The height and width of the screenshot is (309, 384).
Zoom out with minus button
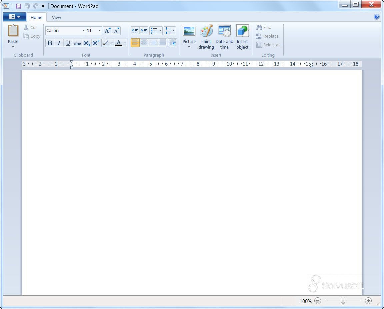coord(318,301)
